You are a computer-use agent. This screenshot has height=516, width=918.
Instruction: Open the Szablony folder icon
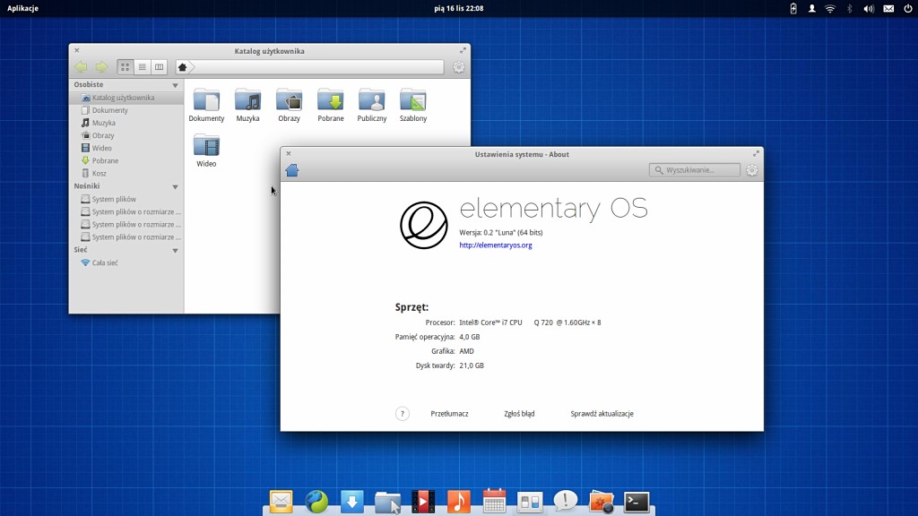coord(413,100)
